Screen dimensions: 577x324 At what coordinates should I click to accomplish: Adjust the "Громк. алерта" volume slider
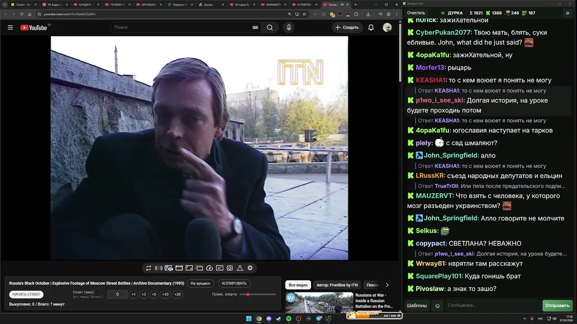click(258, 294)
